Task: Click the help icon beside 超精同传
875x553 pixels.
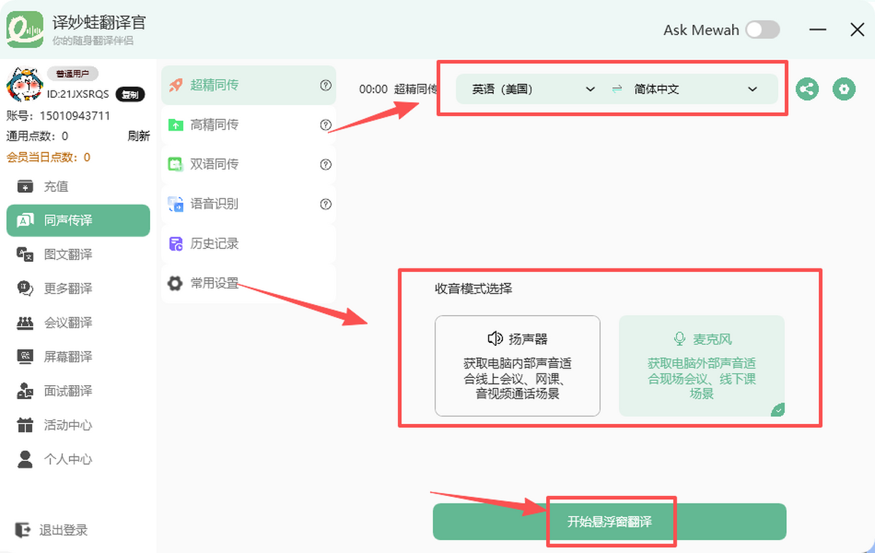Action: point(326,85)
